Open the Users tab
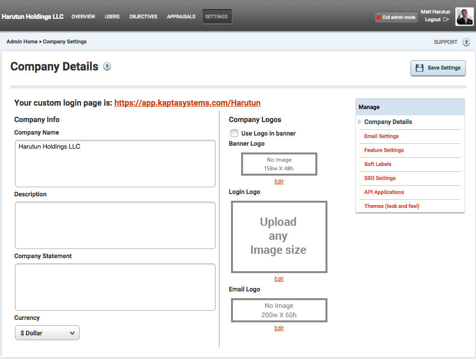Screen dimensions: 476x359 [x=112, y=17]
